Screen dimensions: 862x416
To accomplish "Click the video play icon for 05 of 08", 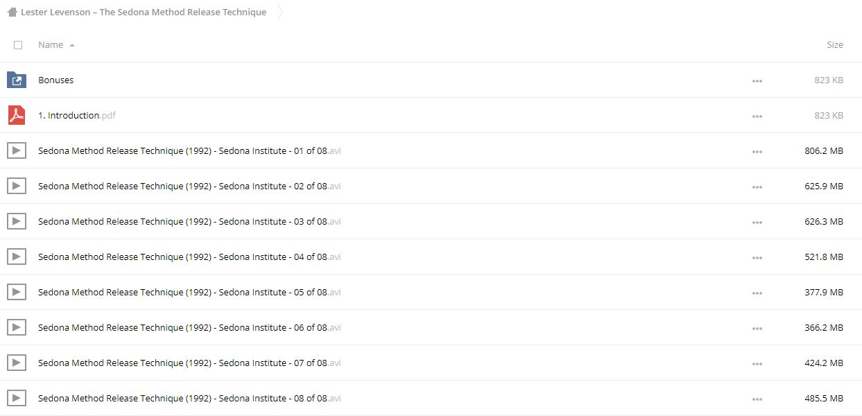I will point(17,292).
